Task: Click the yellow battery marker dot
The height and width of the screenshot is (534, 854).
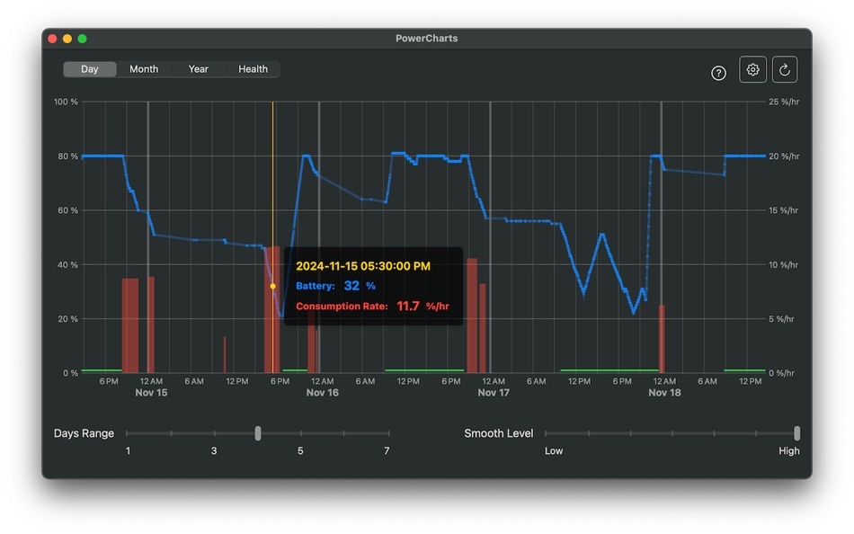Action: (x=272, y=286)
